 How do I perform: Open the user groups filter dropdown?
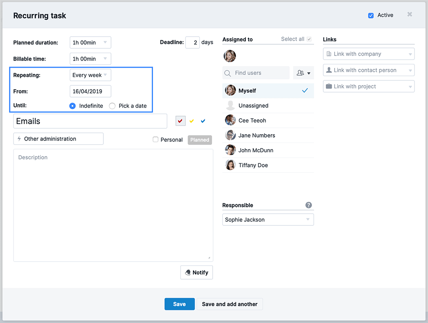pyautogui.click(x=304, y=73)
